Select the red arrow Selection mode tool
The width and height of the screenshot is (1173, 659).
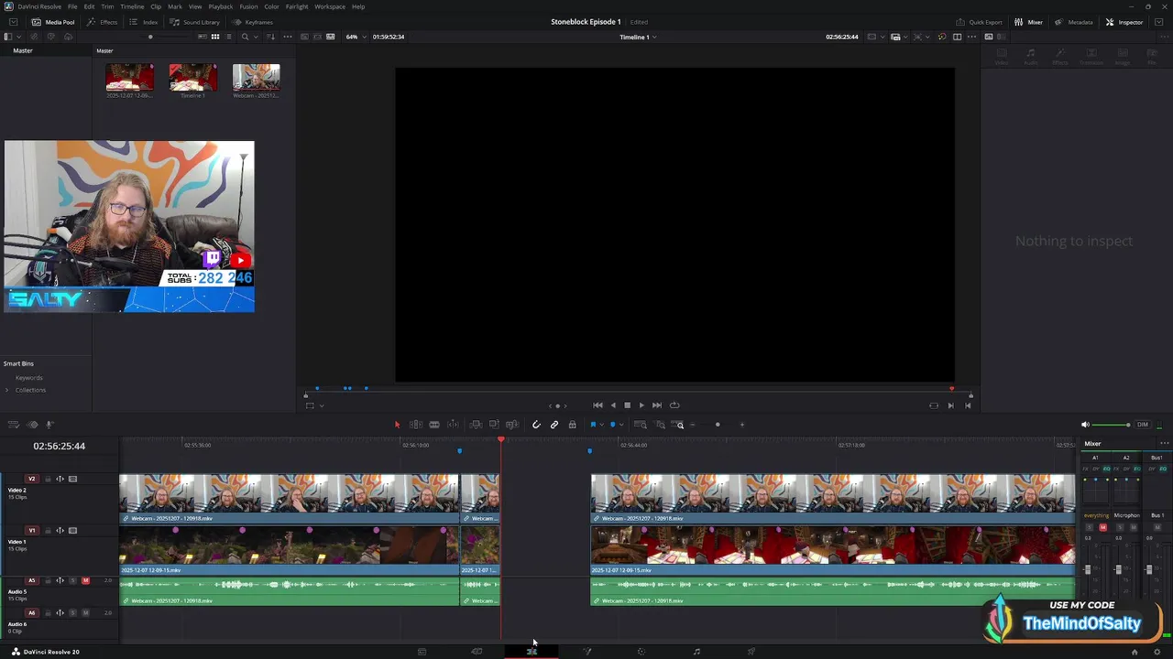point(398,425)
